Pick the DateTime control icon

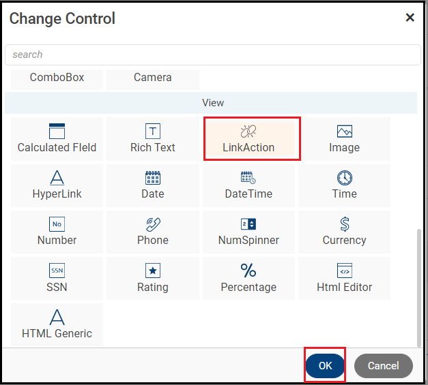pyautogui.click(x=248, y=178)
